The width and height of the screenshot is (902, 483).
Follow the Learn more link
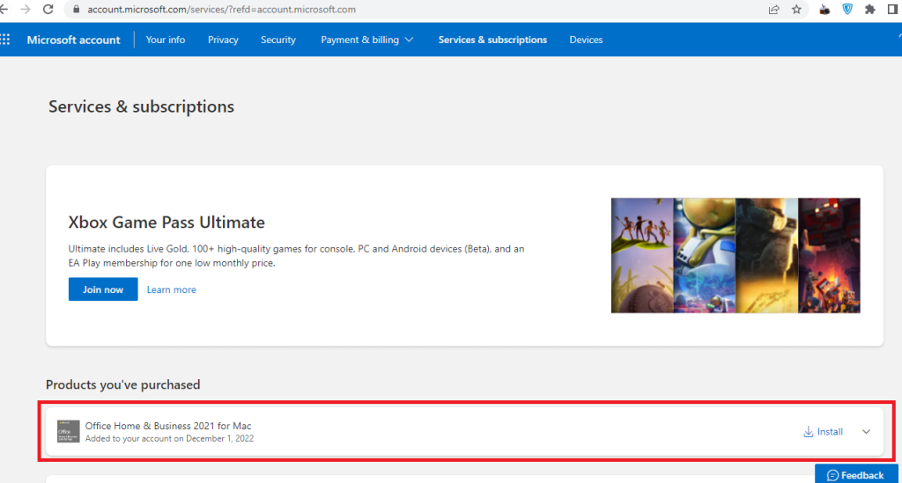[x=172, y=289]
